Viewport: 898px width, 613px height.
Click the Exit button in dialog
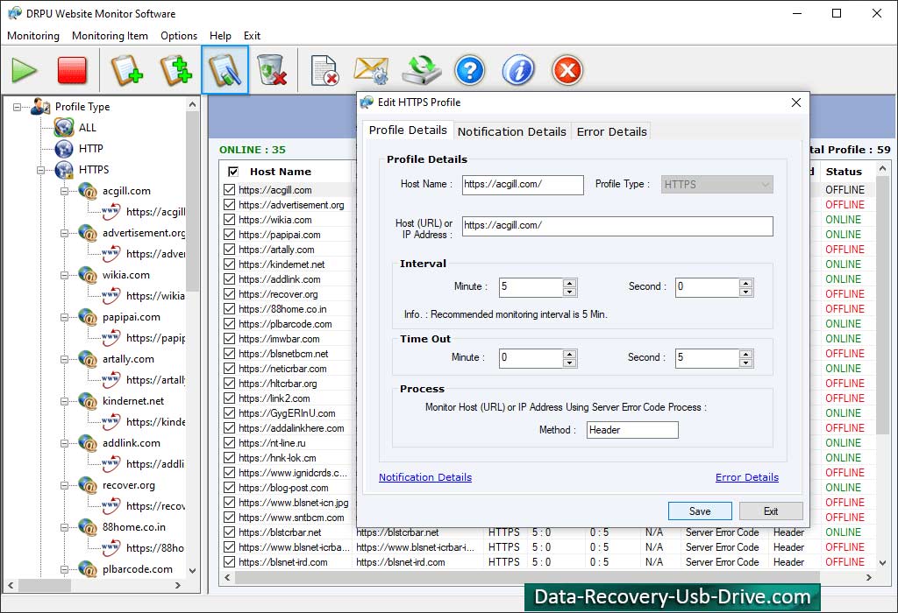click(771, 511)
